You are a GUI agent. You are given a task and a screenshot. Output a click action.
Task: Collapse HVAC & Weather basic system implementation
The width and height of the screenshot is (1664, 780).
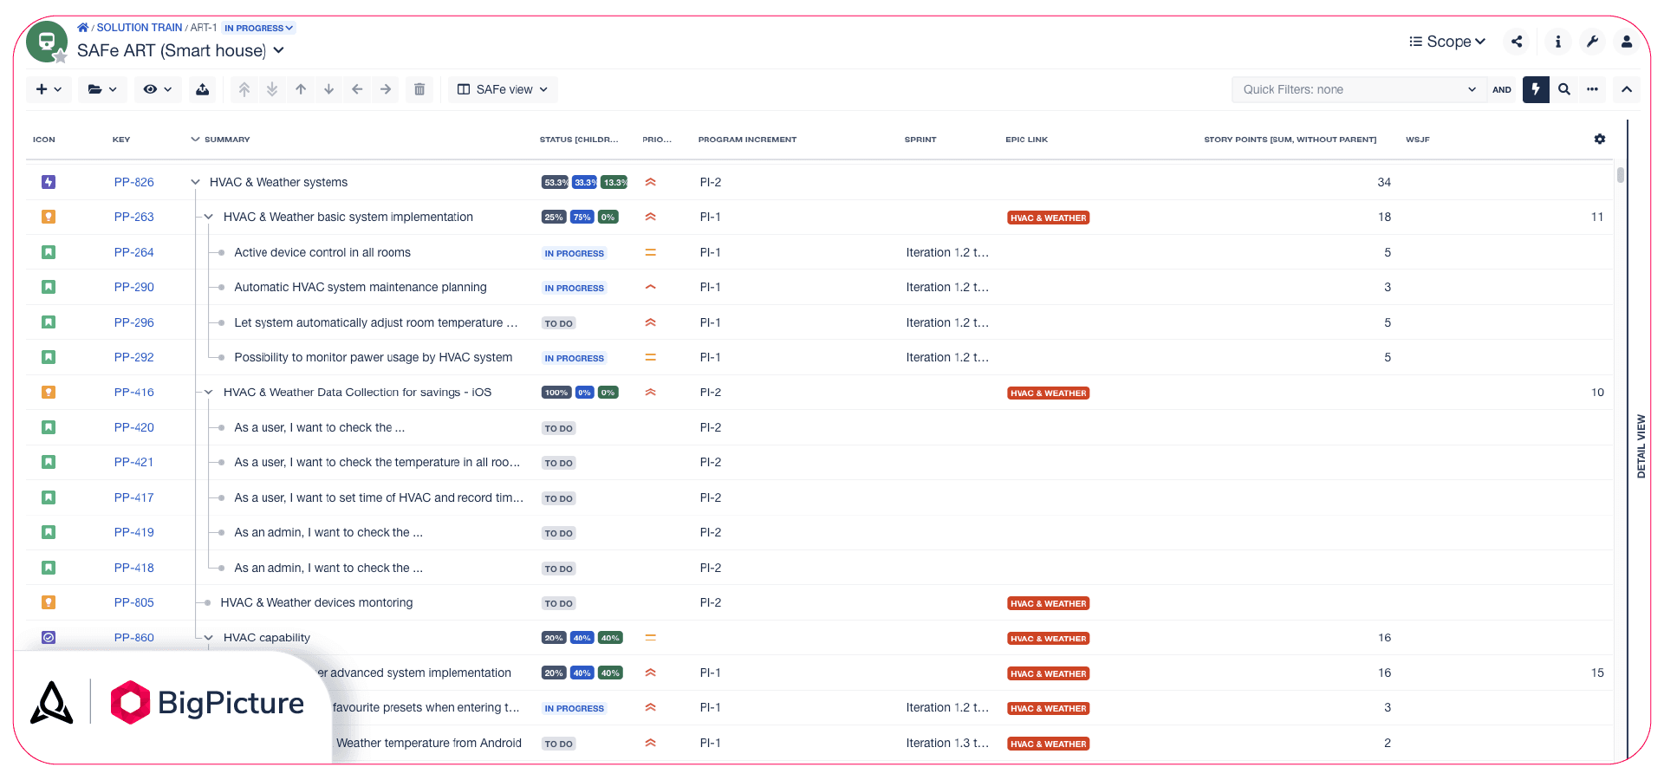(209, 217)
